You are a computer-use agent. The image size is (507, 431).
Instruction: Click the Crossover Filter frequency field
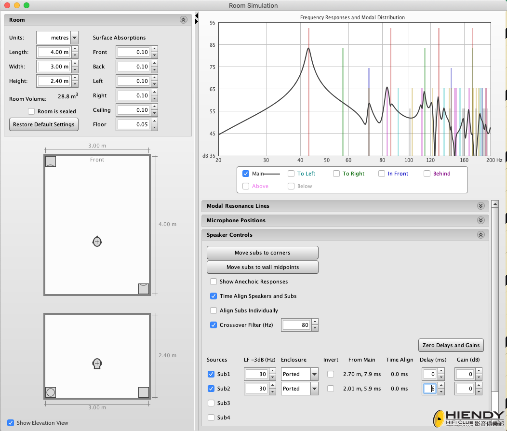pyautogui.click(x=296, y=325)
